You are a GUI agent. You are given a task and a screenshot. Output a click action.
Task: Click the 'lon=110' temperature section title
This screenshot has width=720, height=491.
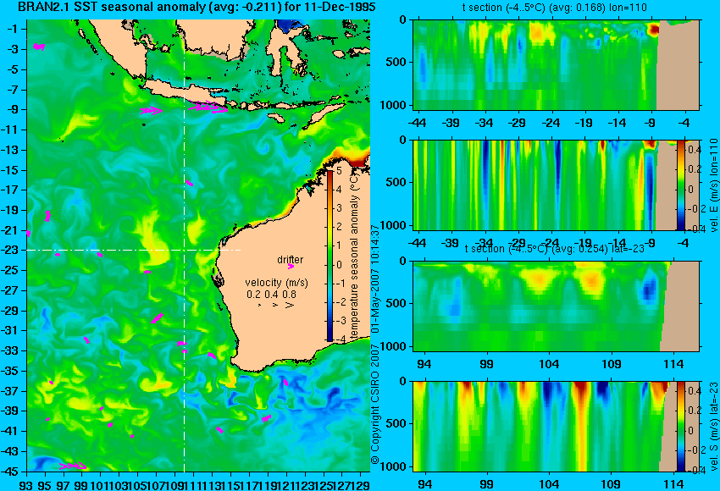[554, 8]
